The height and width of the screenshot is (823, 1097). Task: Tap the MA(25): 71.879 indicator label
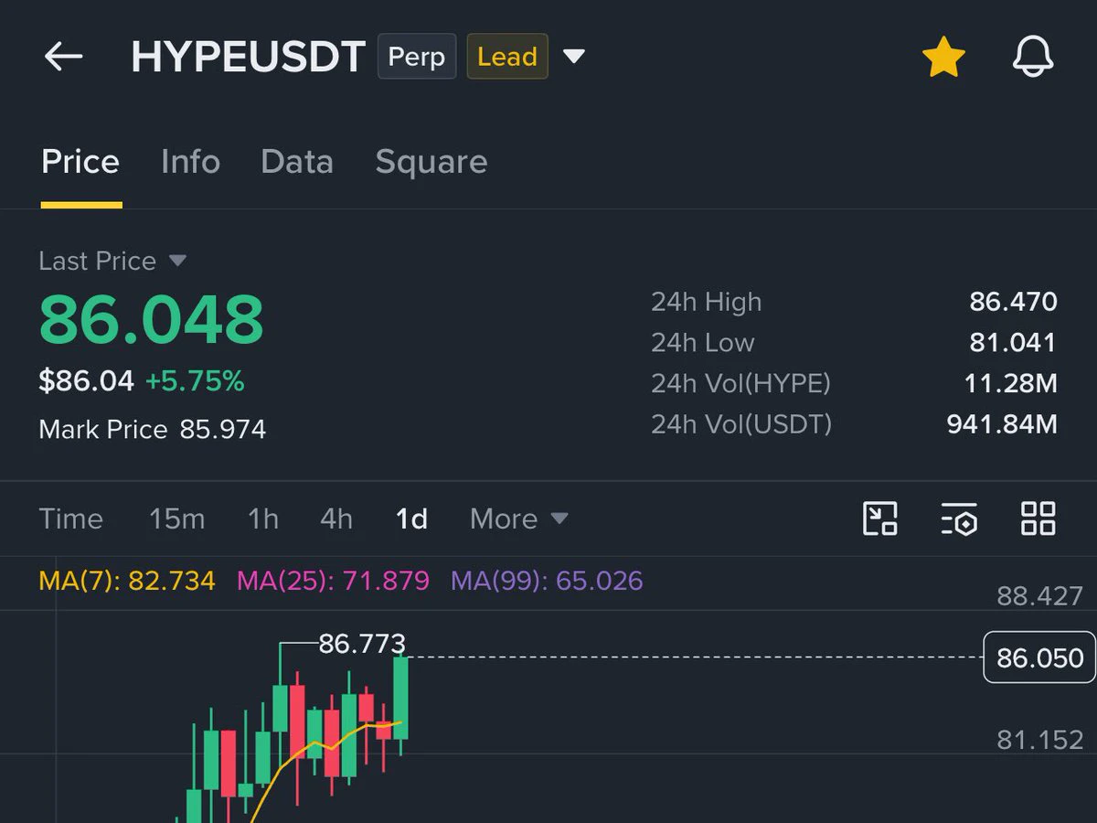[x=333, y=581]
